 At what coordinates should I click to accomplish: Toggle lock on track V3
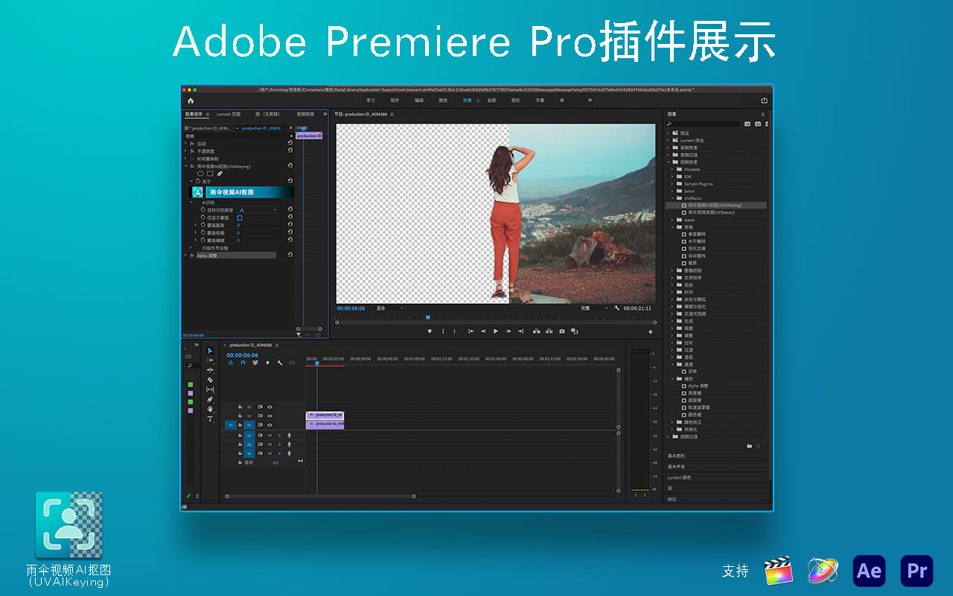point(240,407)
